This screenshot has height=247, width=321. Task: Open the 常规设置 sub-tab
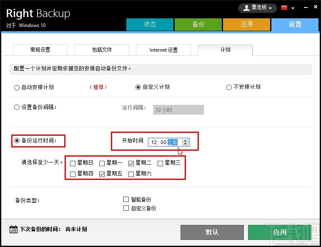(x=40, y=50)
